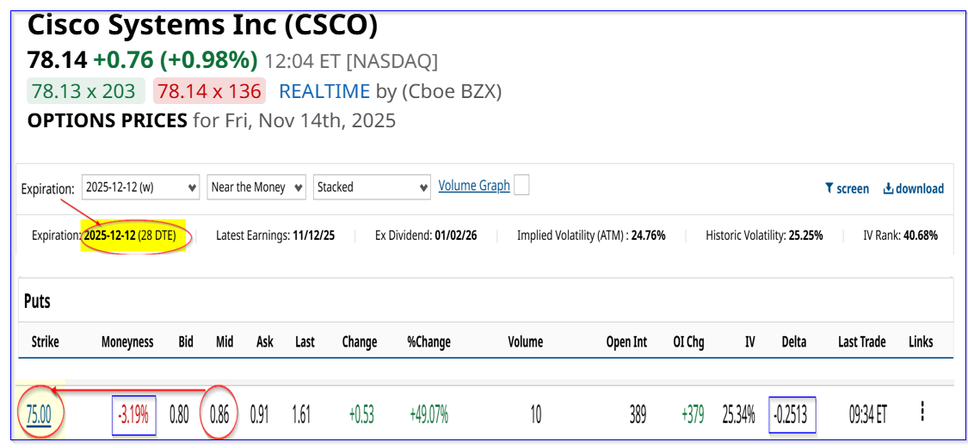Sort by the %Change column header
This screenshot has height=448, width=968.
point(429,341)
